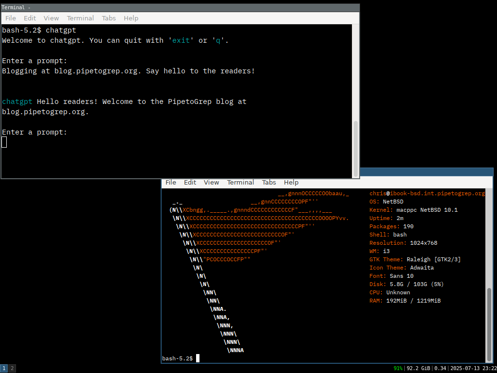Click the 'Shell: bash' line
This screenshot has height=373, width=497.
tap(388, 235)
